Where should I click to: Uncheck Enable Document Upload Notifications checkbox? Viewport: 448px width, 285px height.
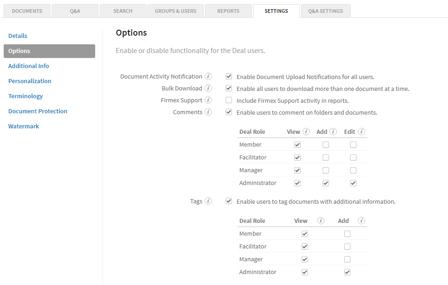228,76
